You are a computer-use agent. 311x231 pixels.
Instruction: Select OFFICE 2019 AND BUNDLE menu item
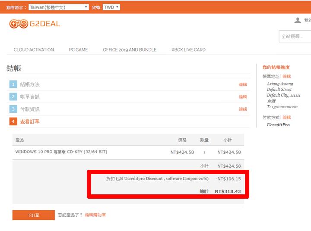click(x=130, y=50)
